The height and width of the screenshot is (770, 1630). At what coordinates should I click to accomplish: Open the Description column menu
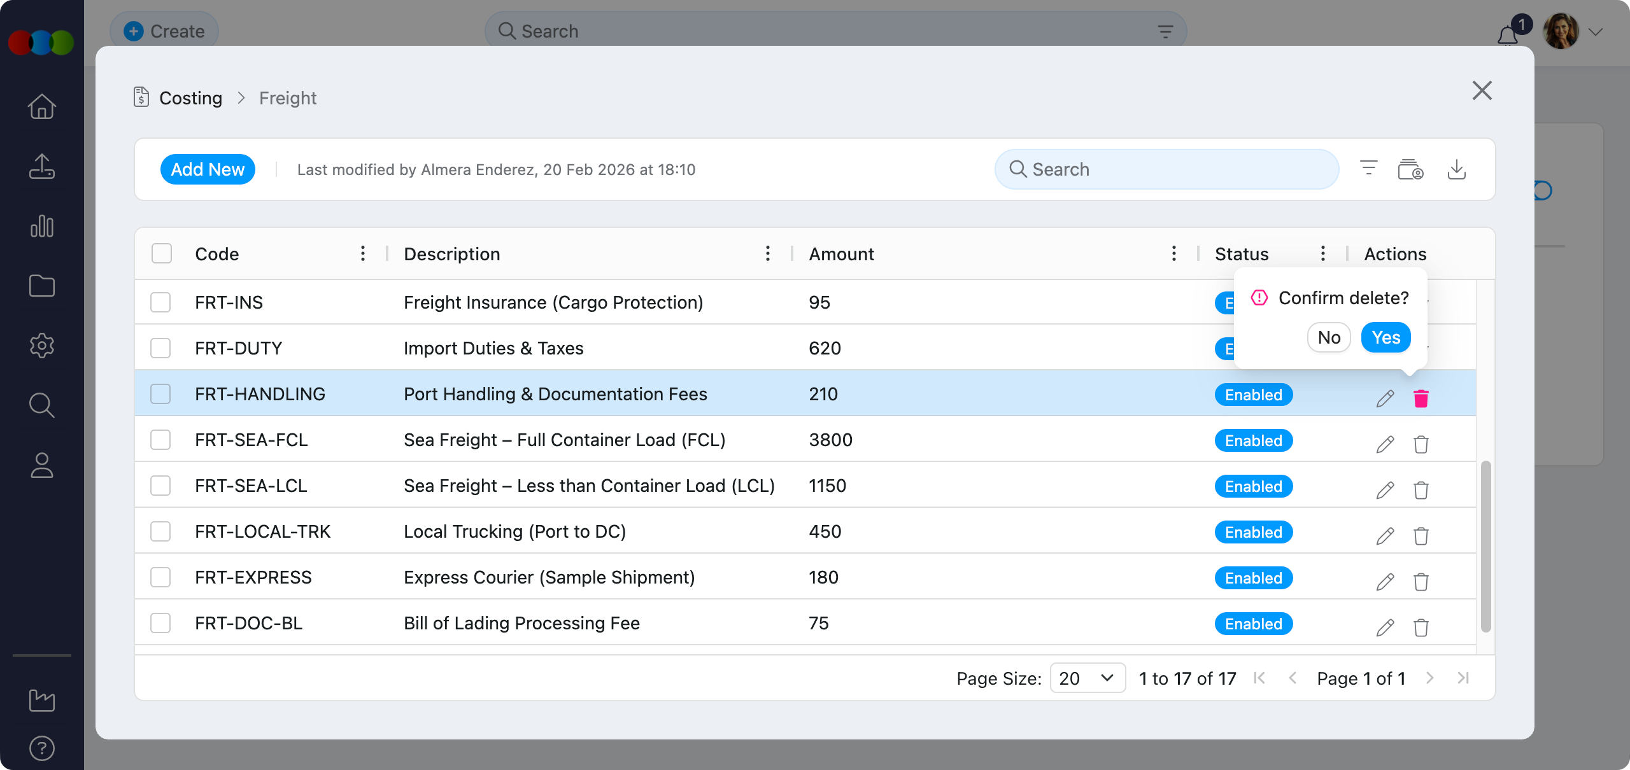tap(767, 253)
